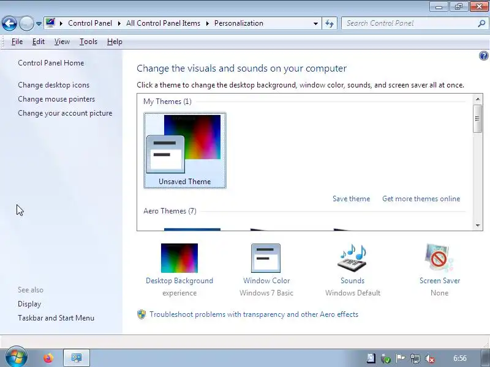Select the All Control Panel Items breadcrumb

[x=163, y=23]
